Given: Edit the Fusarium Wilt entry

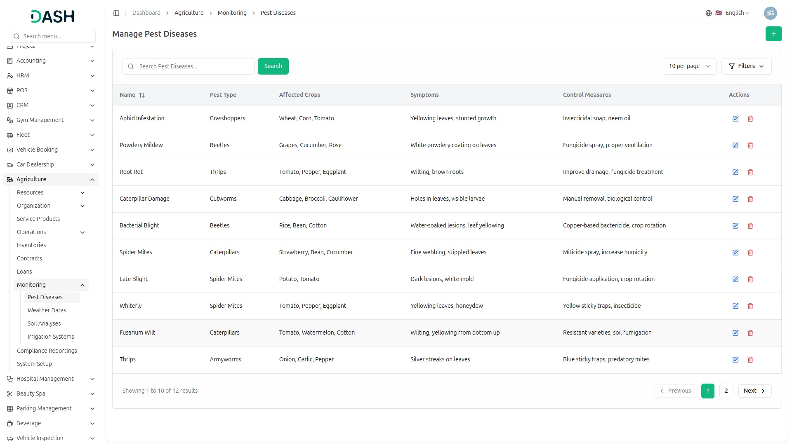Looking at the screenshot, I should 735,333.
